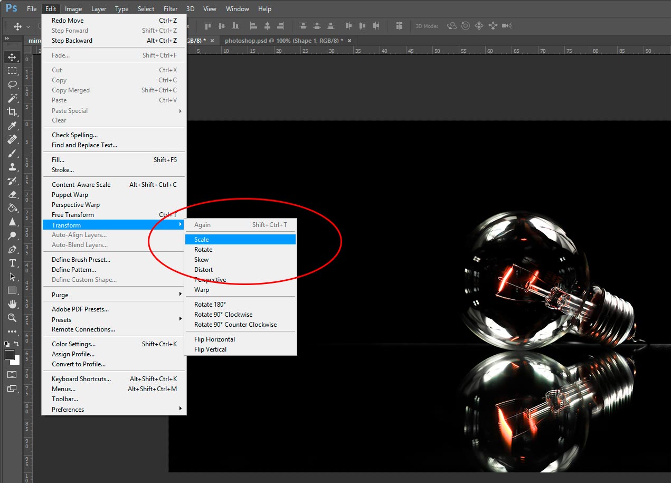Select the Pen tool
Image resolution: width=671 pixels, height=483 pixels.
[12, 249]
